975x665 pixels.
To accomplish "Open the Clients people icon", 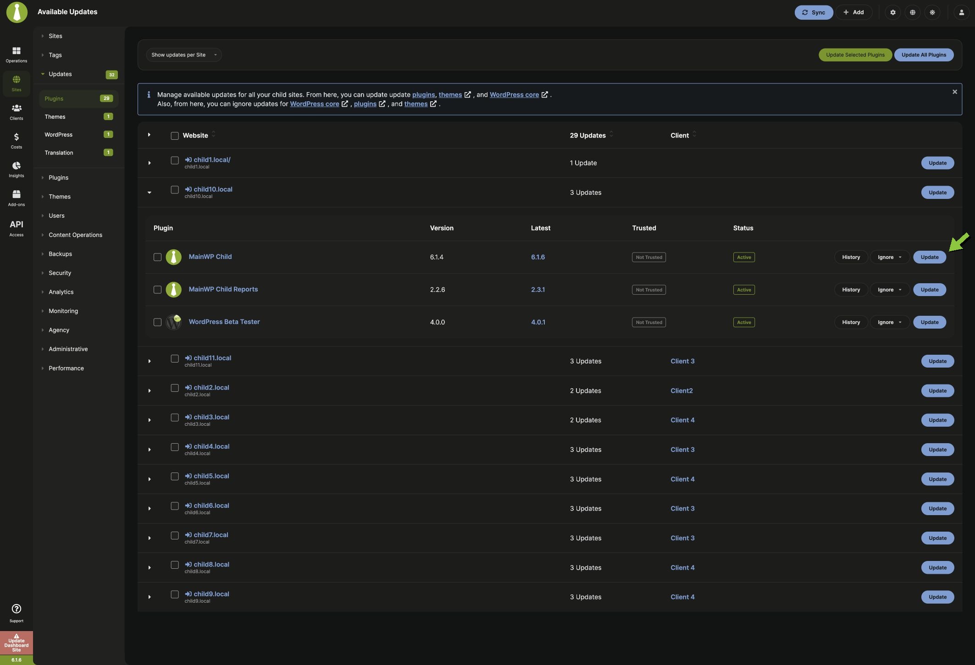I will coord(17,108).
